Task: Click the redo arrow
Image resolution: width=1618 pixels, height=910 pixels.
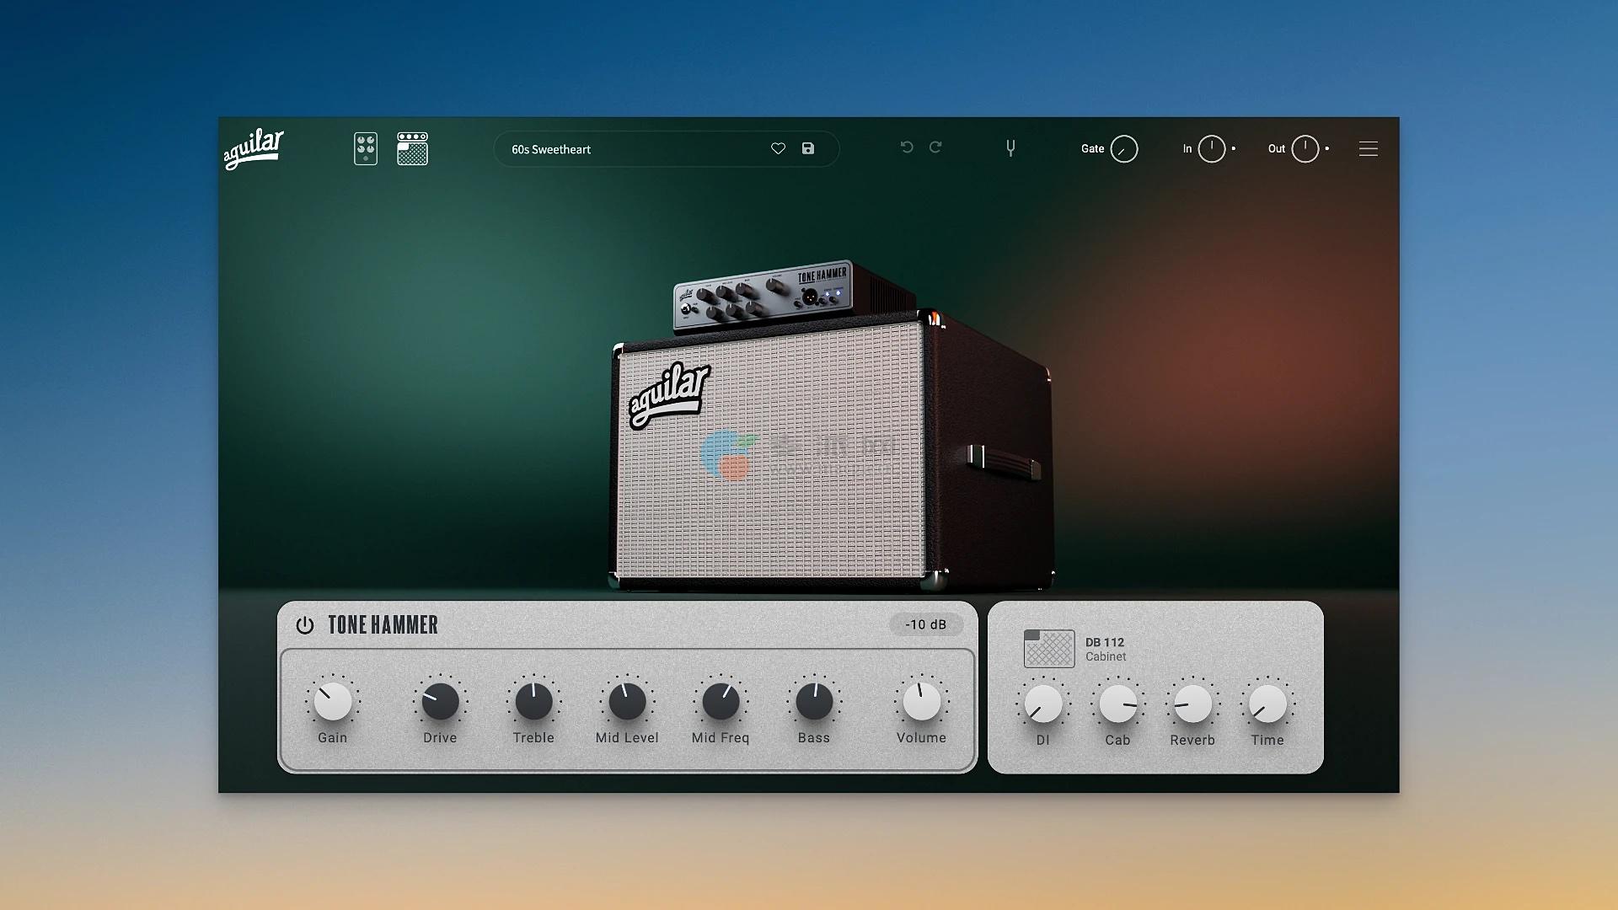Action: pyautogui.click(x=935, y=147)
